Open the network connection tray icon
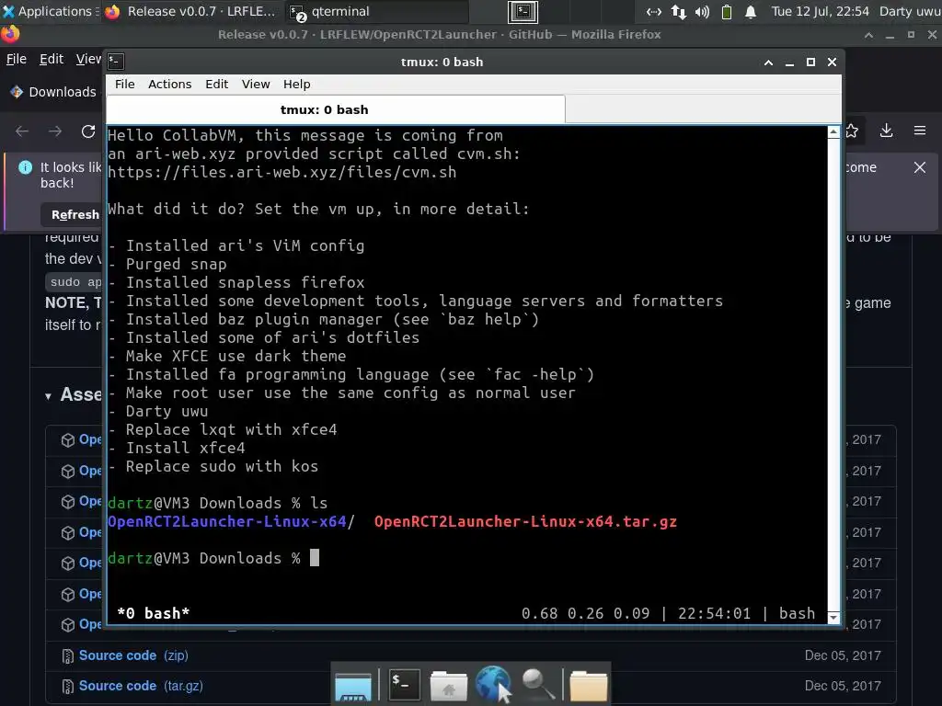The height and width of the screenshot is (706, 942). pyautogui.click(x=654, y=11)
